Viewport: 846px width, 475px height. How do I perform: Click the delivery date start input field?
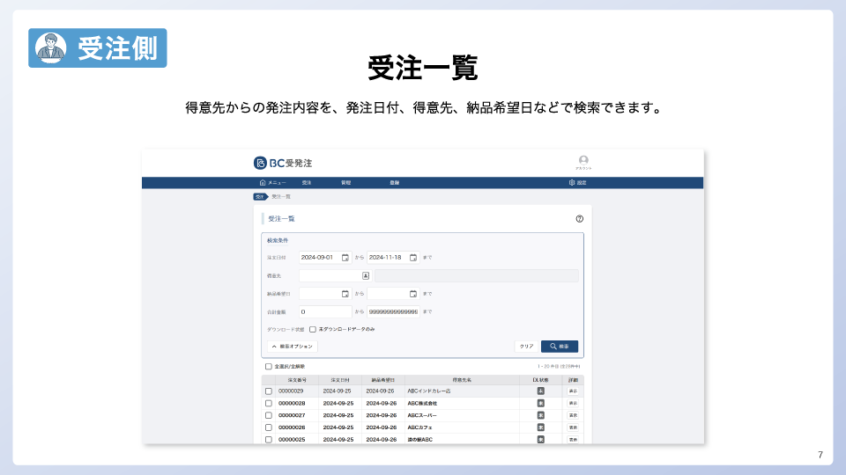point(325,294)
